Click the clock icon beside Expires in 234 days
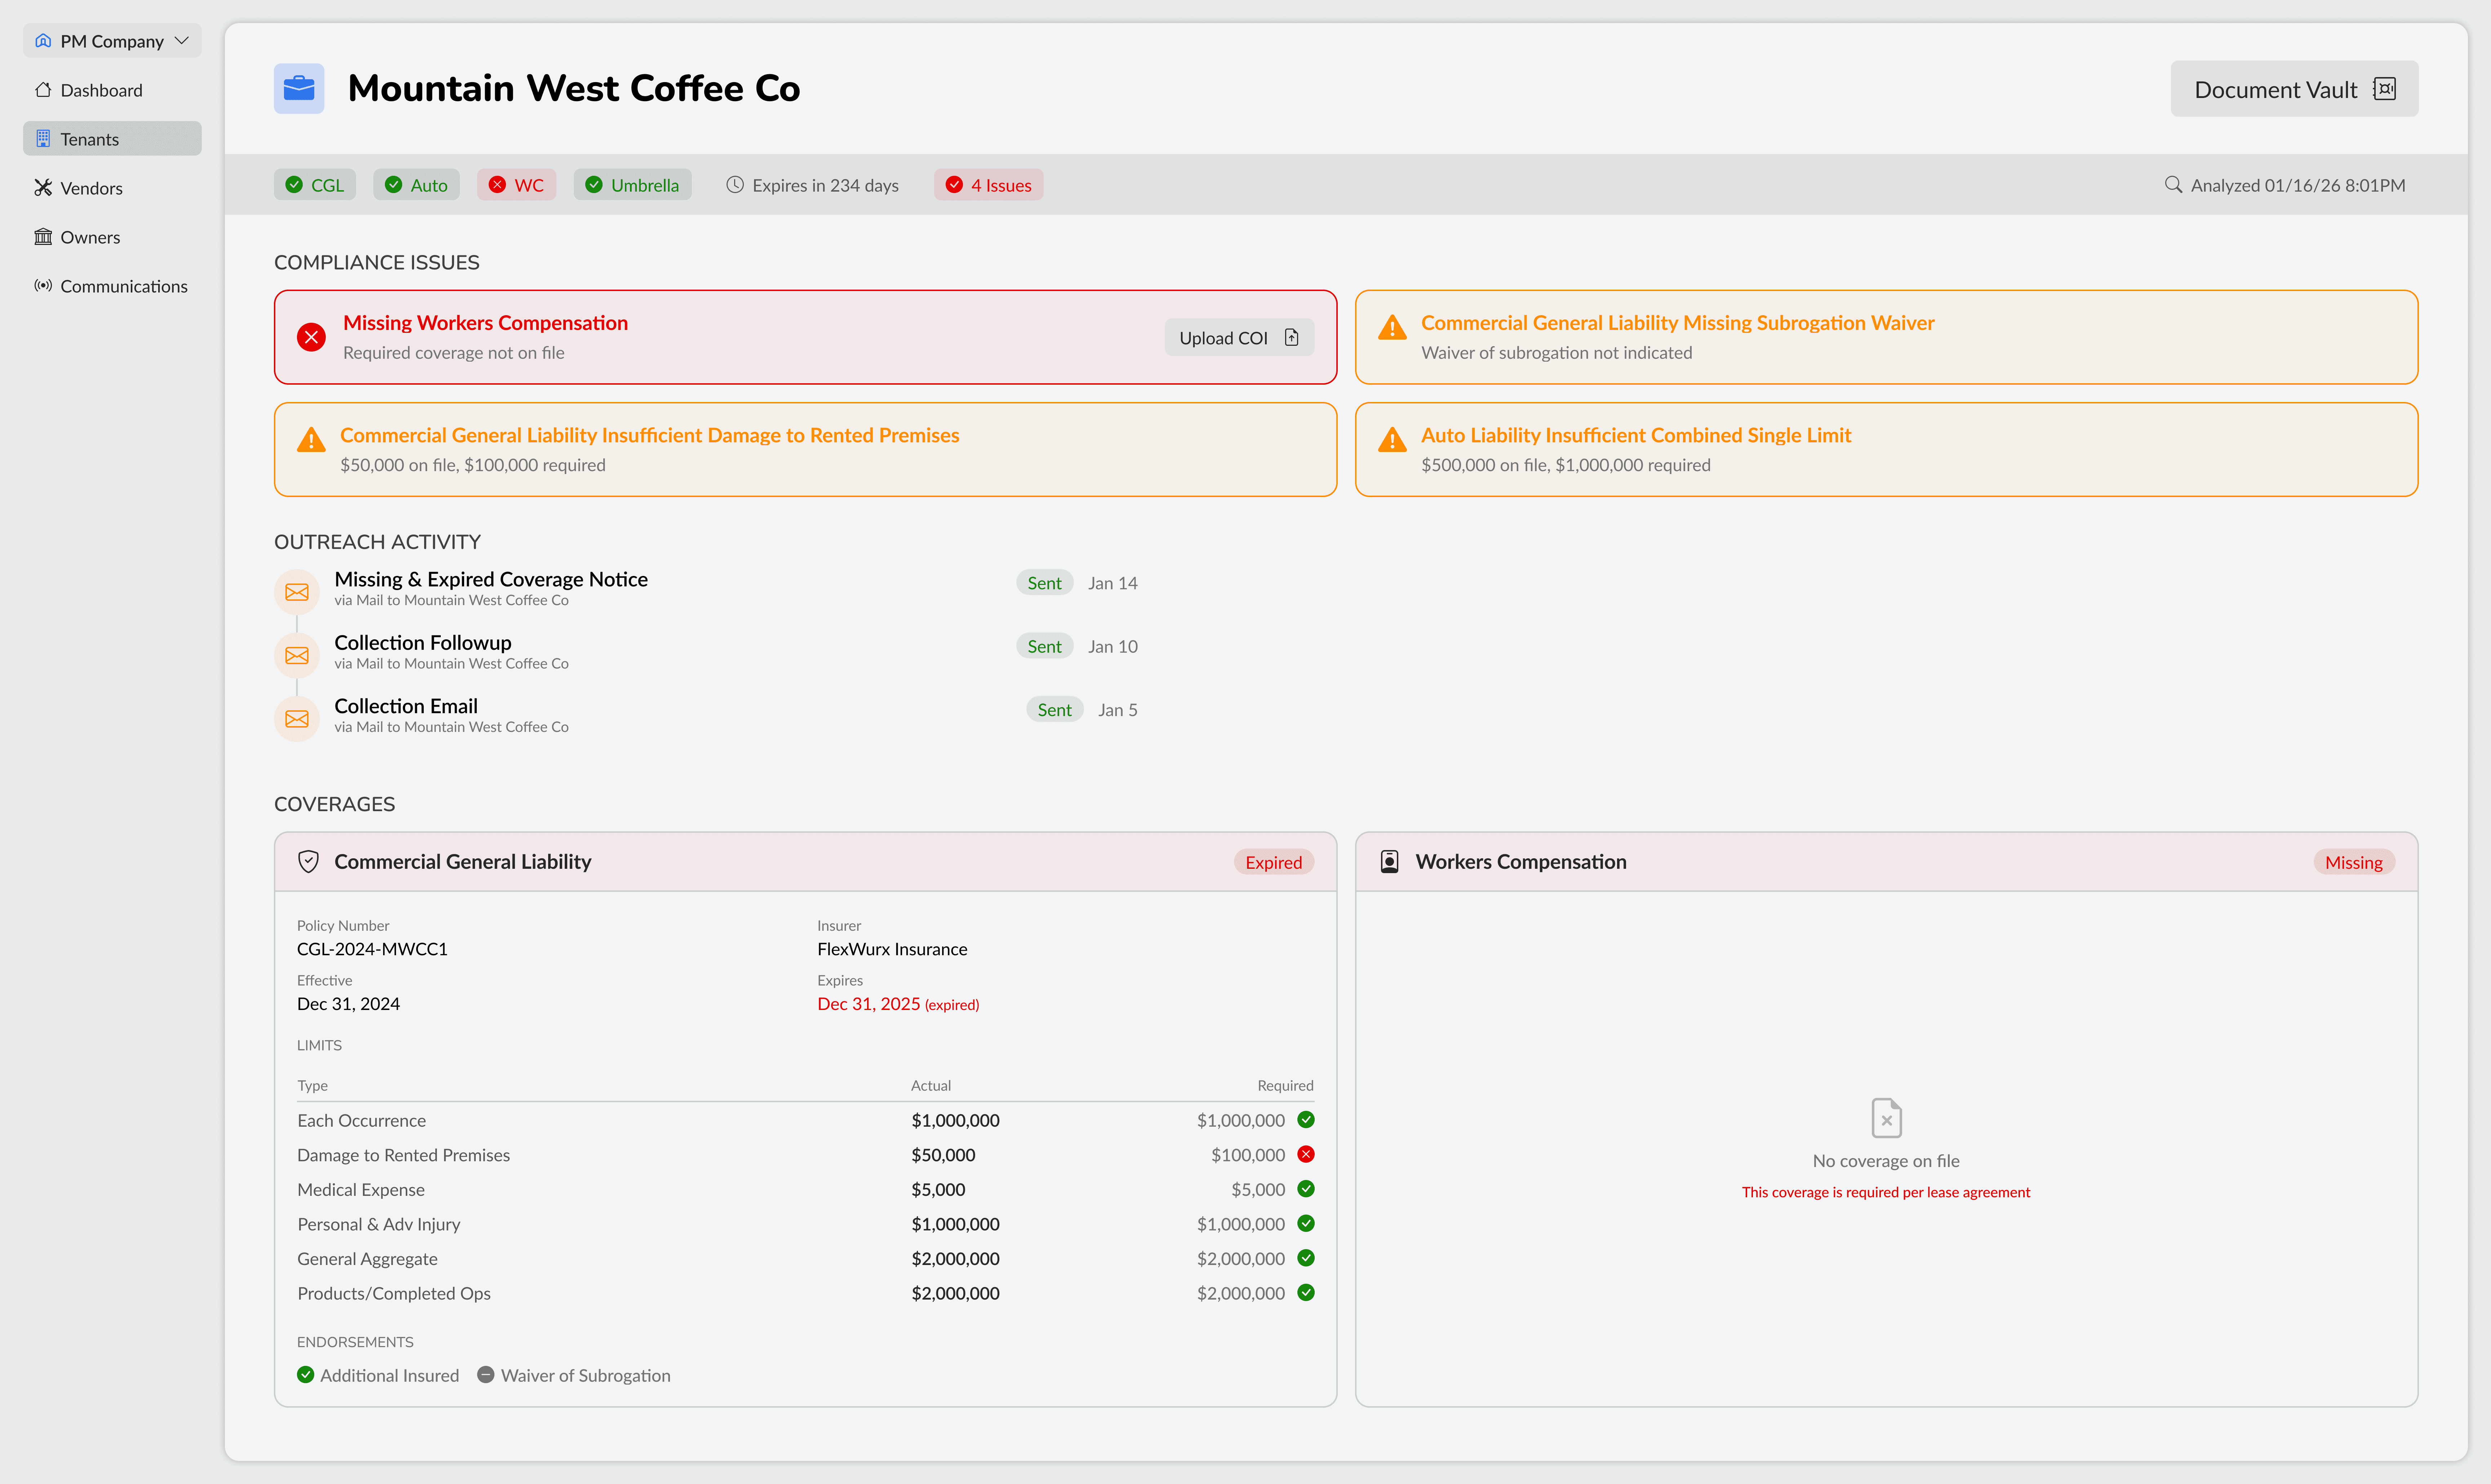 [734, 185]
